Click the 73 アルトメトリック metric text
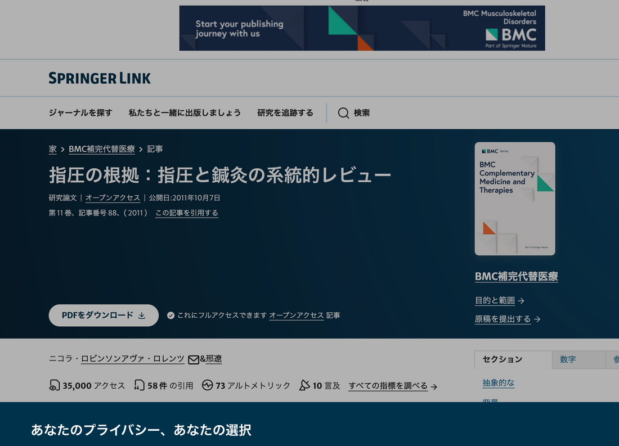Screen dimensions: 619x446 pyautogui.click(x=253, y=386)
